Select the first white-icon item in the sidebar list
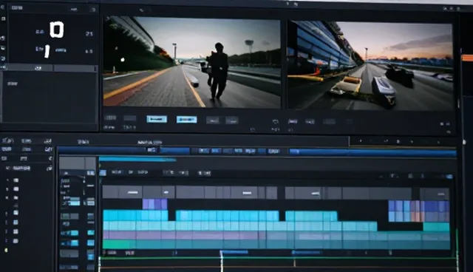This screenshot has width=473, height=272. (x=16, y=180)
